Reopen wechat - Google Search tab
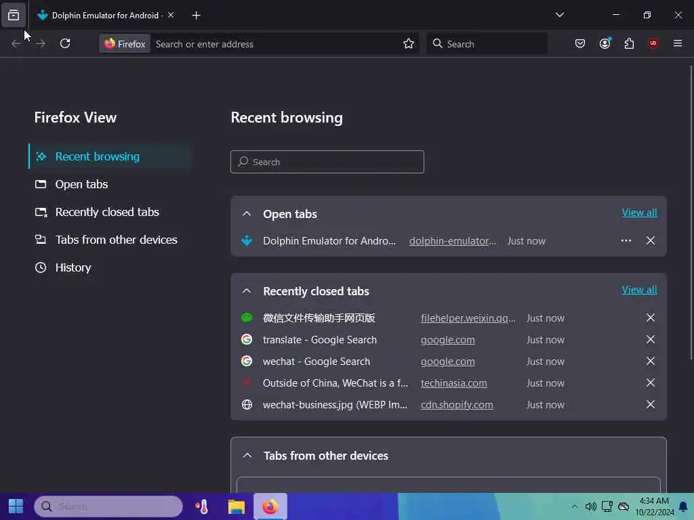Image resolution: width=694 pixels, height=520 pixels. tap(316, 362)
